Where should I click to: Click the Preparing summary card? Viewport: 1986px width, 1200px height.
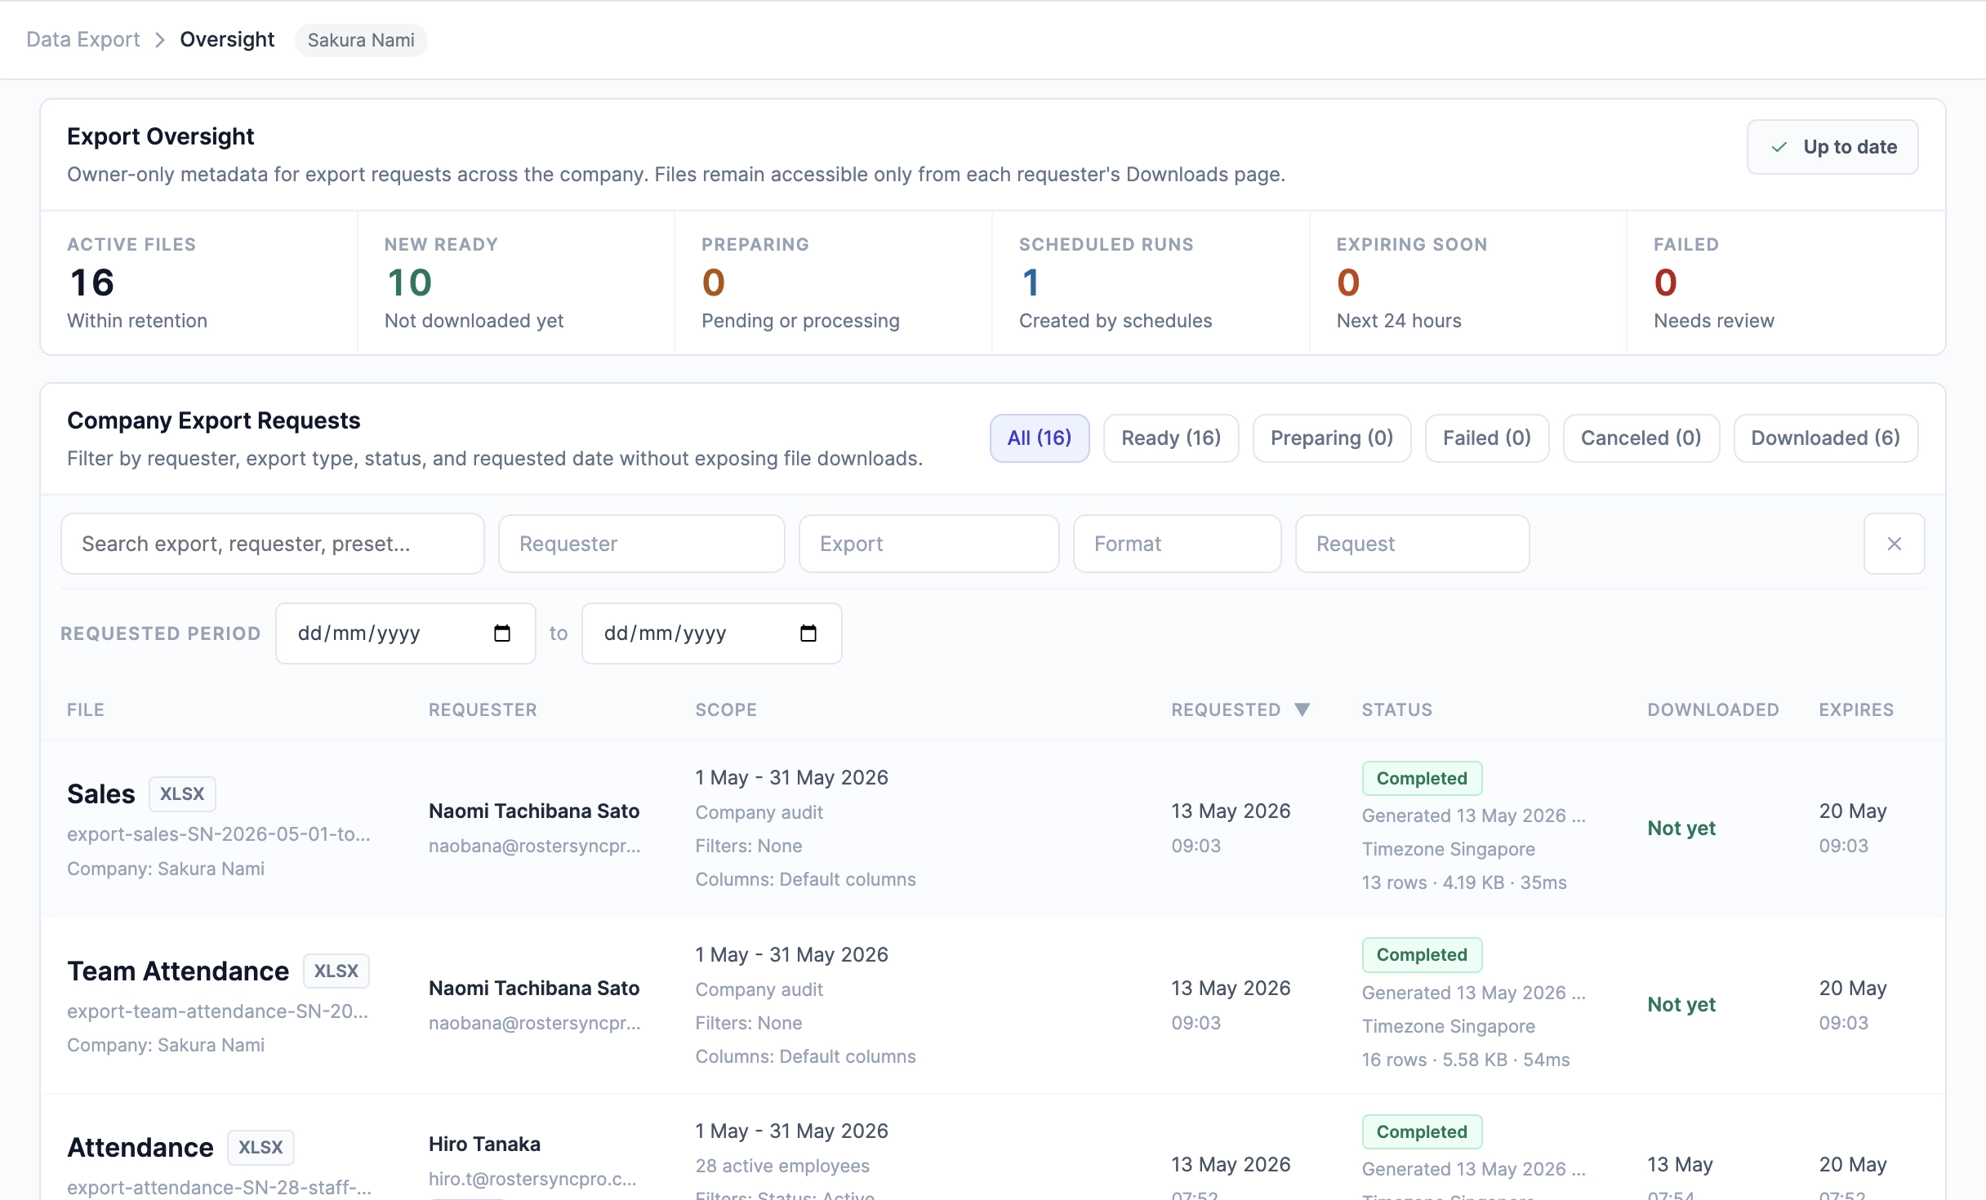point(833,283)
